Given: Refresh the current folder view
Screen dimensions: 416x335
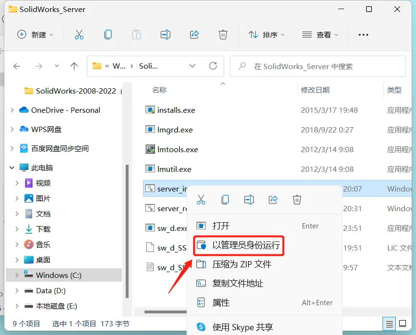Looking at the screenshot, I should 213,66.
